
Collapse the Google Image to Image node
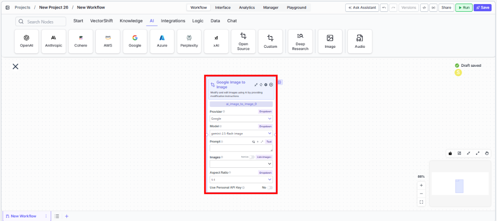256,85
